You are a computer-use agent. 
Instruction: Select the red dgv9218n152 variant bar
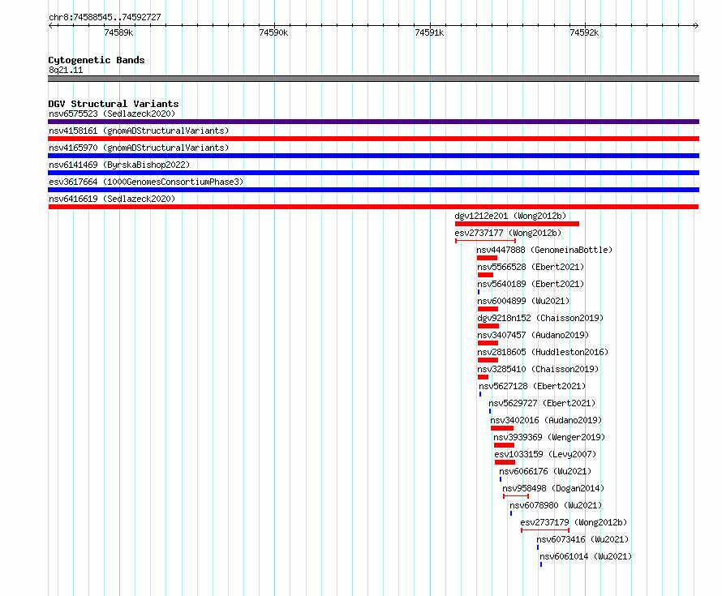[x=488, y=326]
